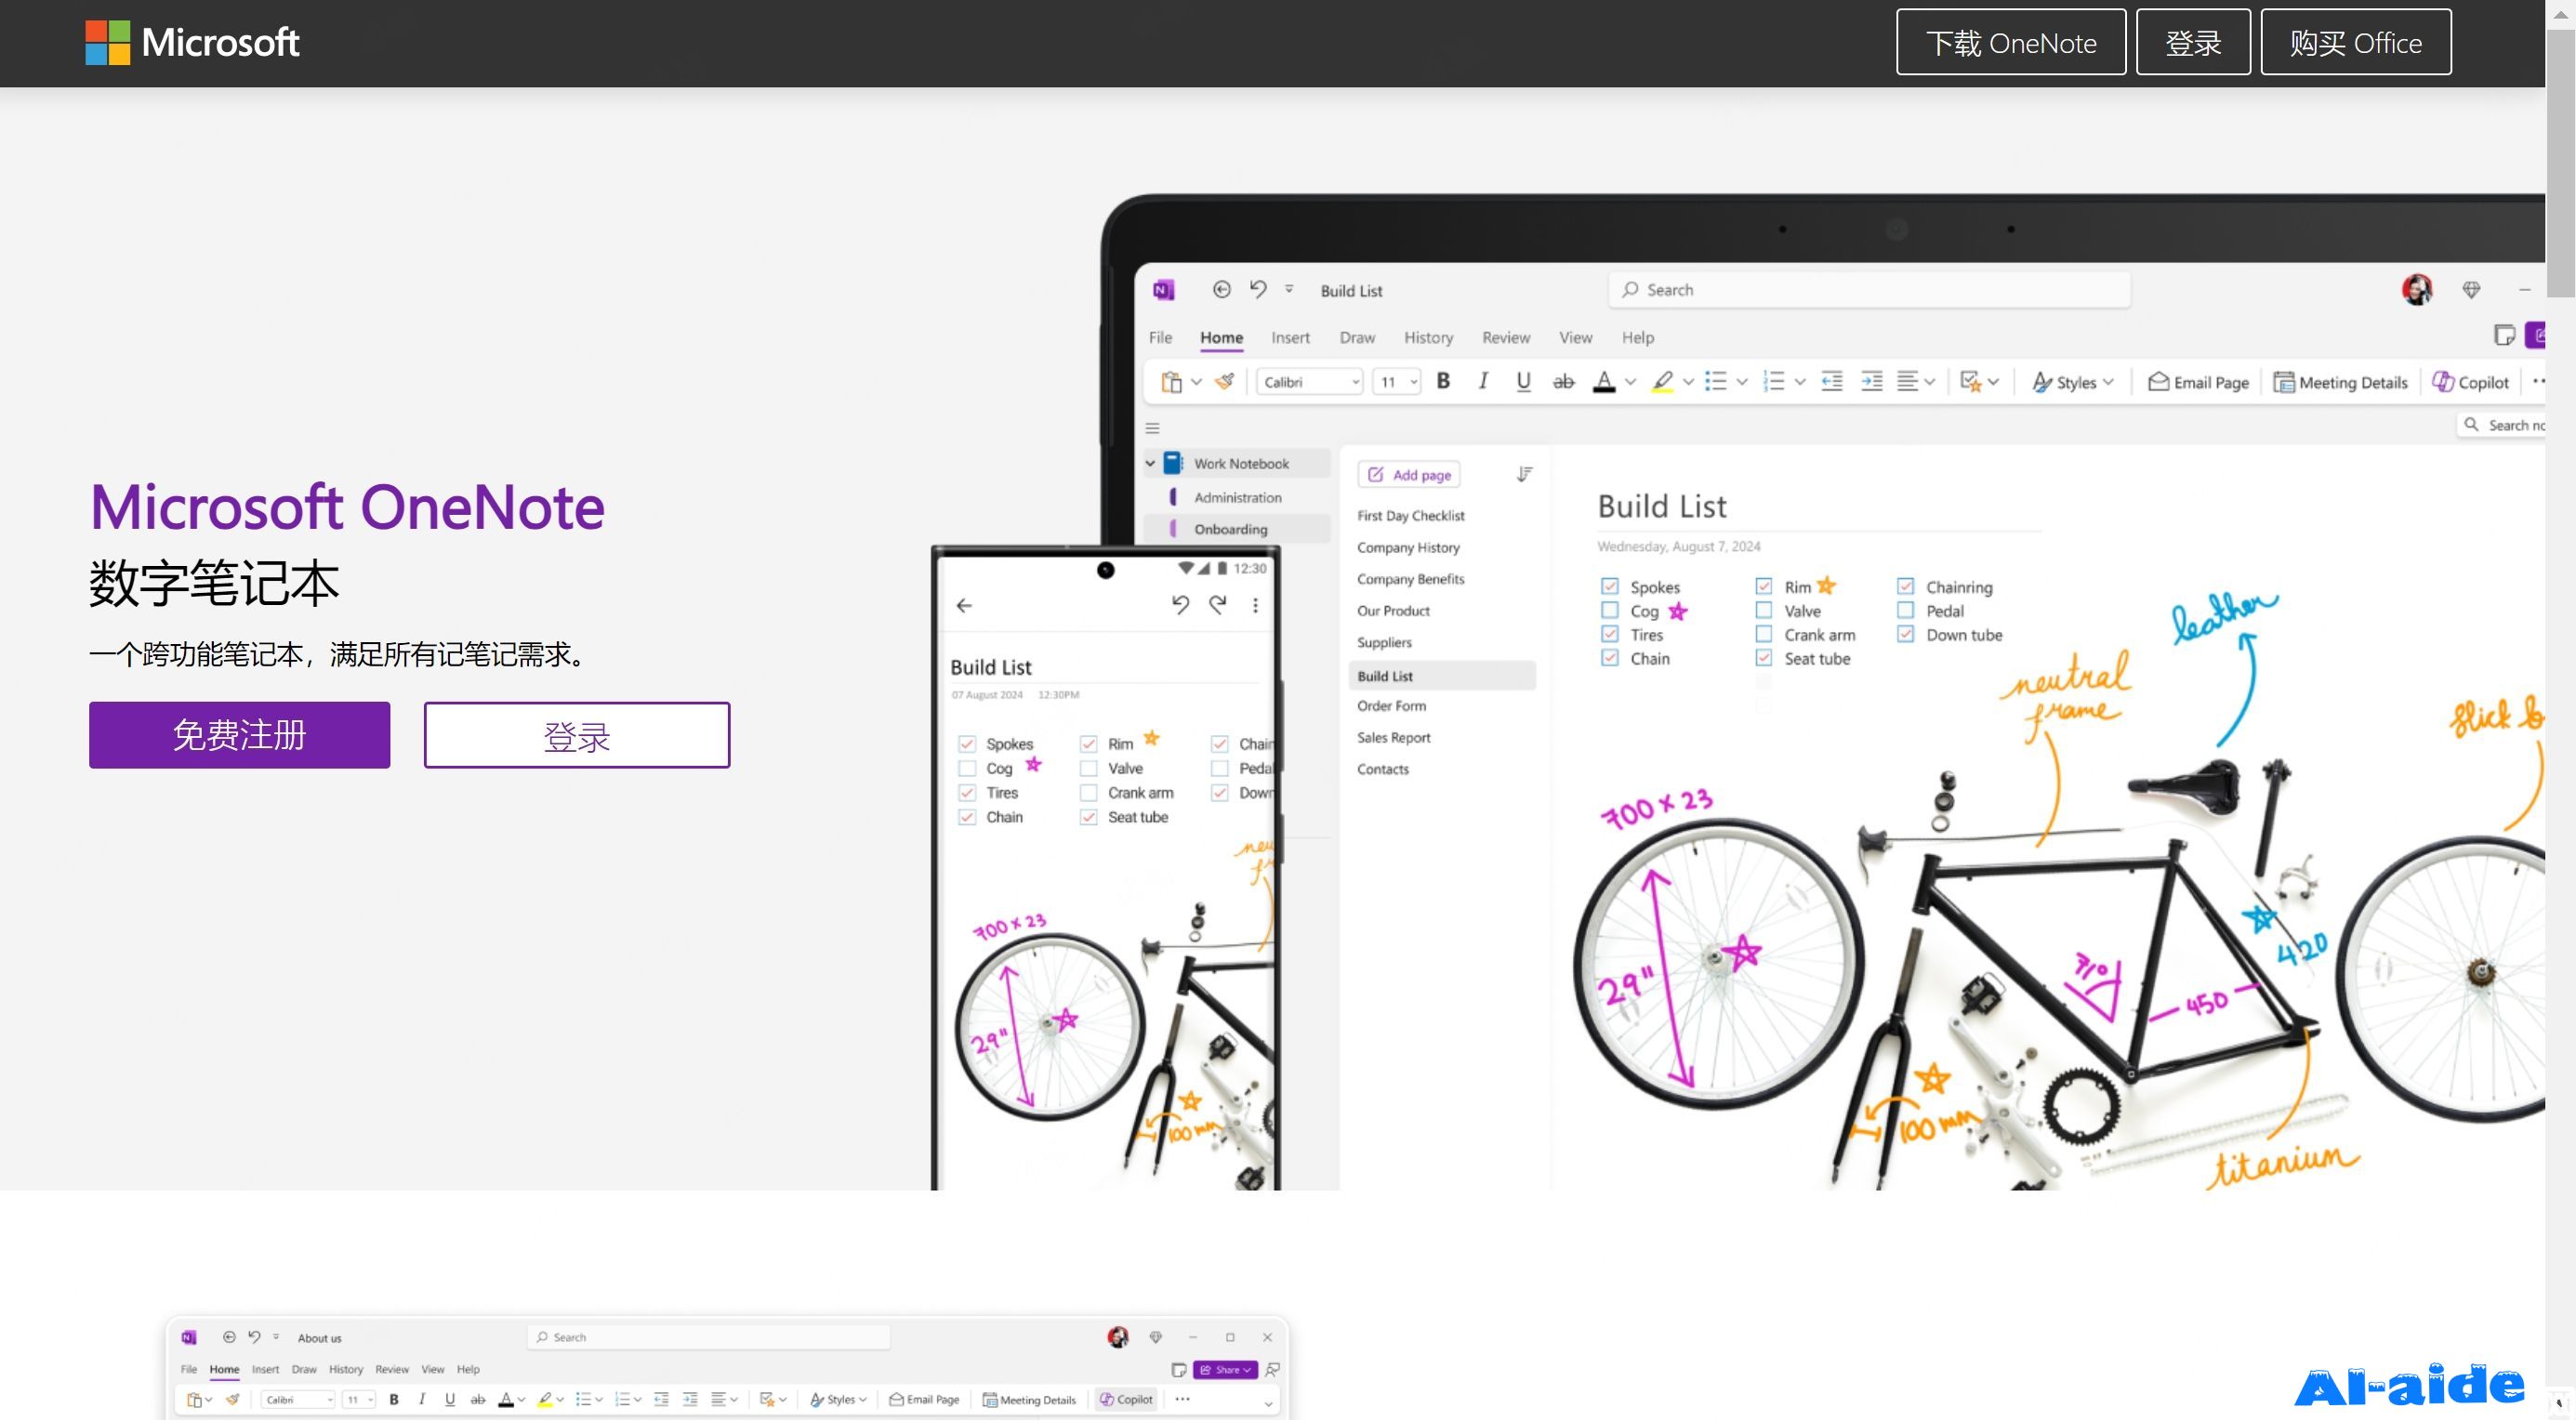Collapse the Work Notebook chevron
The image size is (2576, 1421).
point(1150,463)
